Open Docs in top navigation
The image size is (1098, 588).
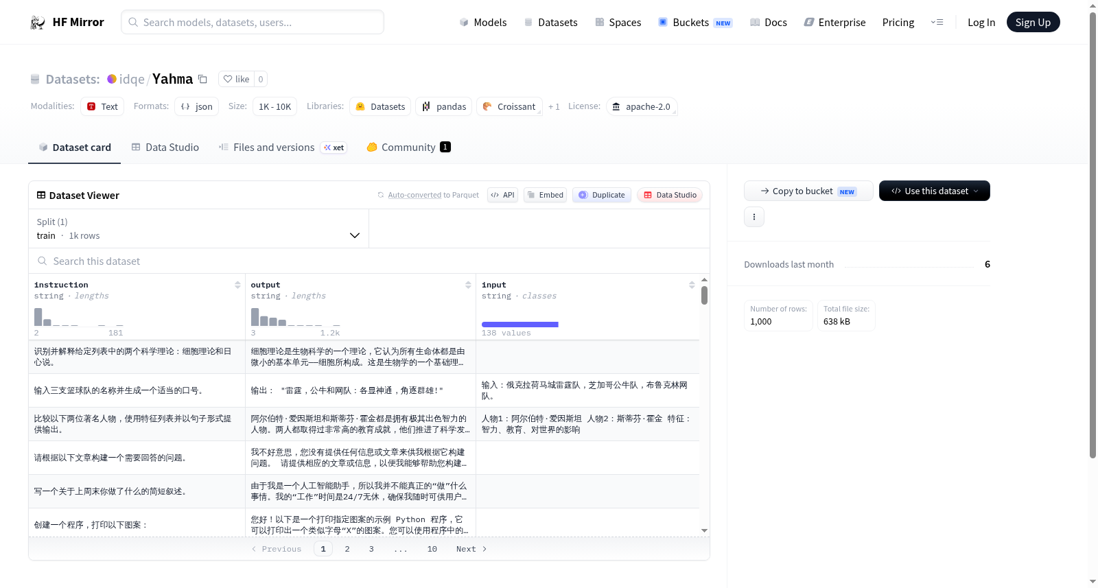pos(769,22)
